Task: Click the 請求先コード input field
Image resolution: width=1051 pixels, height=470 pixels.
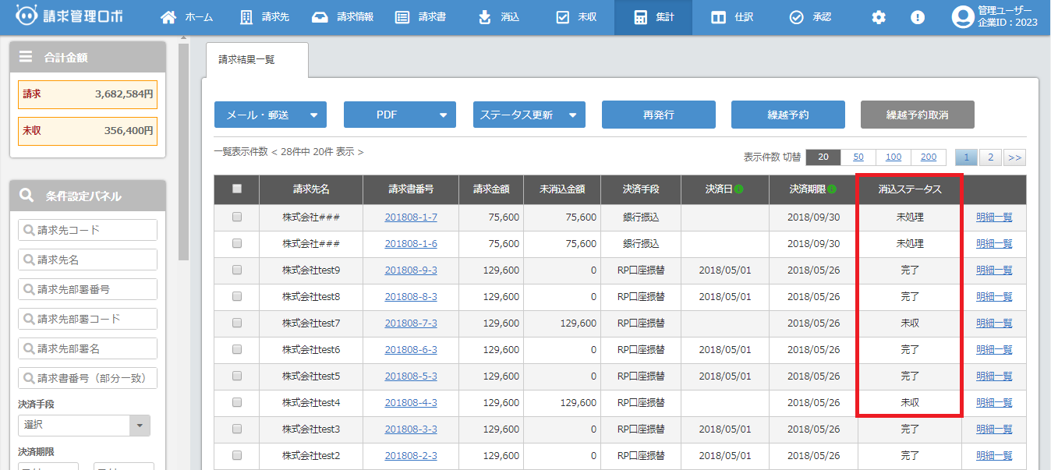Action: (x=87, y=230)
